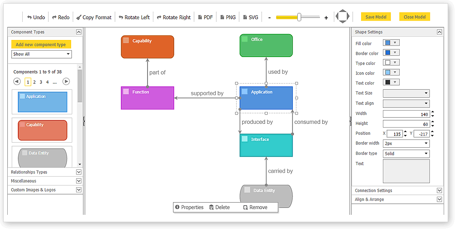455x229 pixels.
Task: Click the Redo toolbar button
Action: pyautogui.click(x=61, y=17)
